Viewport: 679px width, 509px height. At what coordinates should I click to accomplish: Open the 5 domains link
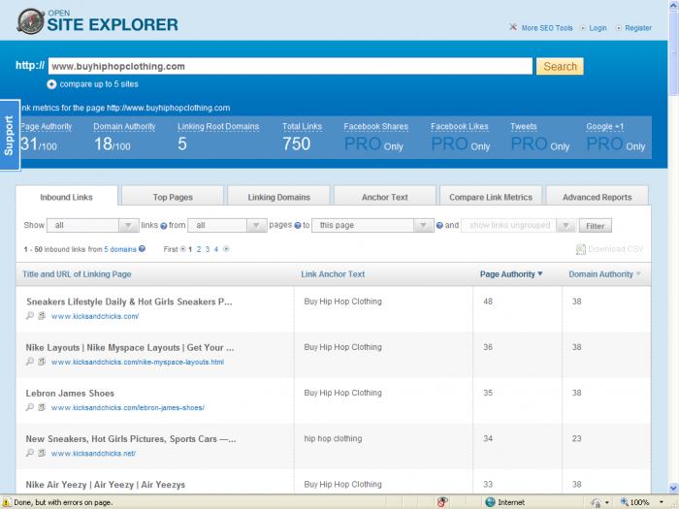(x=120, y=249)
